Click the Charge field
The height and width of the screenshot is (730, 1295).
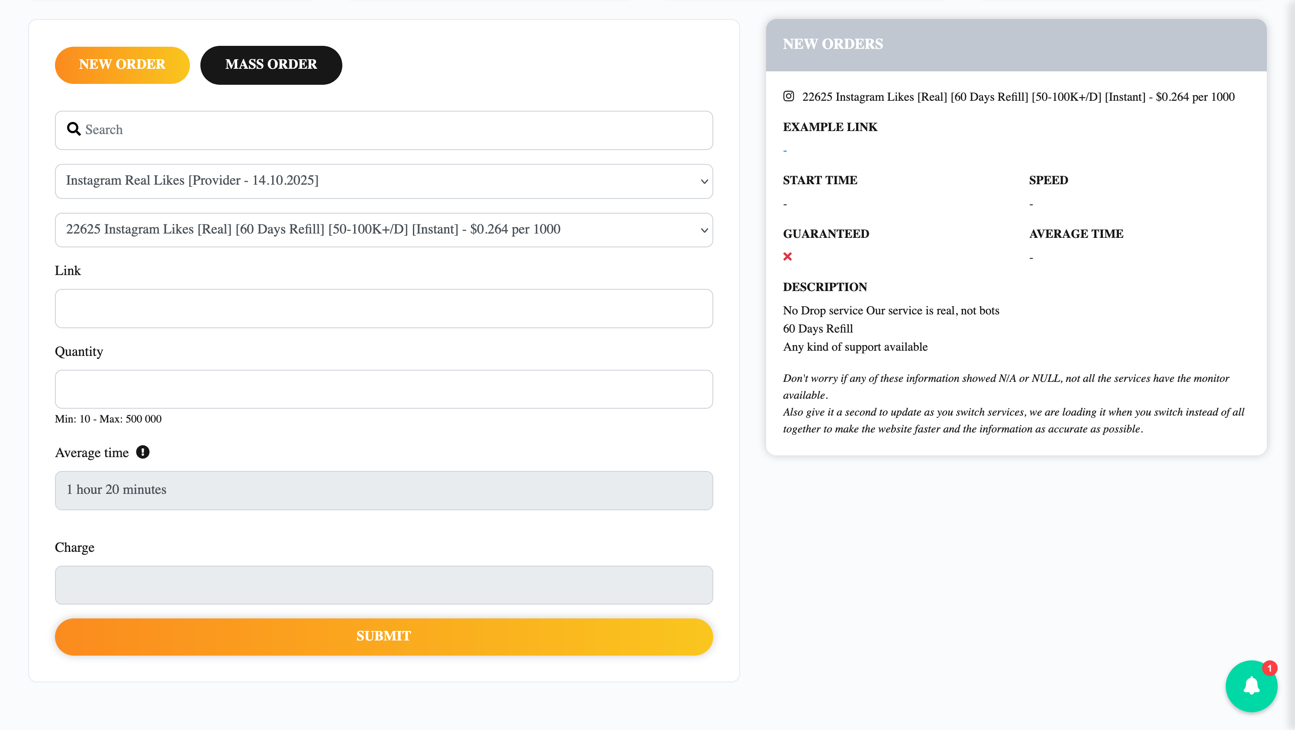383,585
